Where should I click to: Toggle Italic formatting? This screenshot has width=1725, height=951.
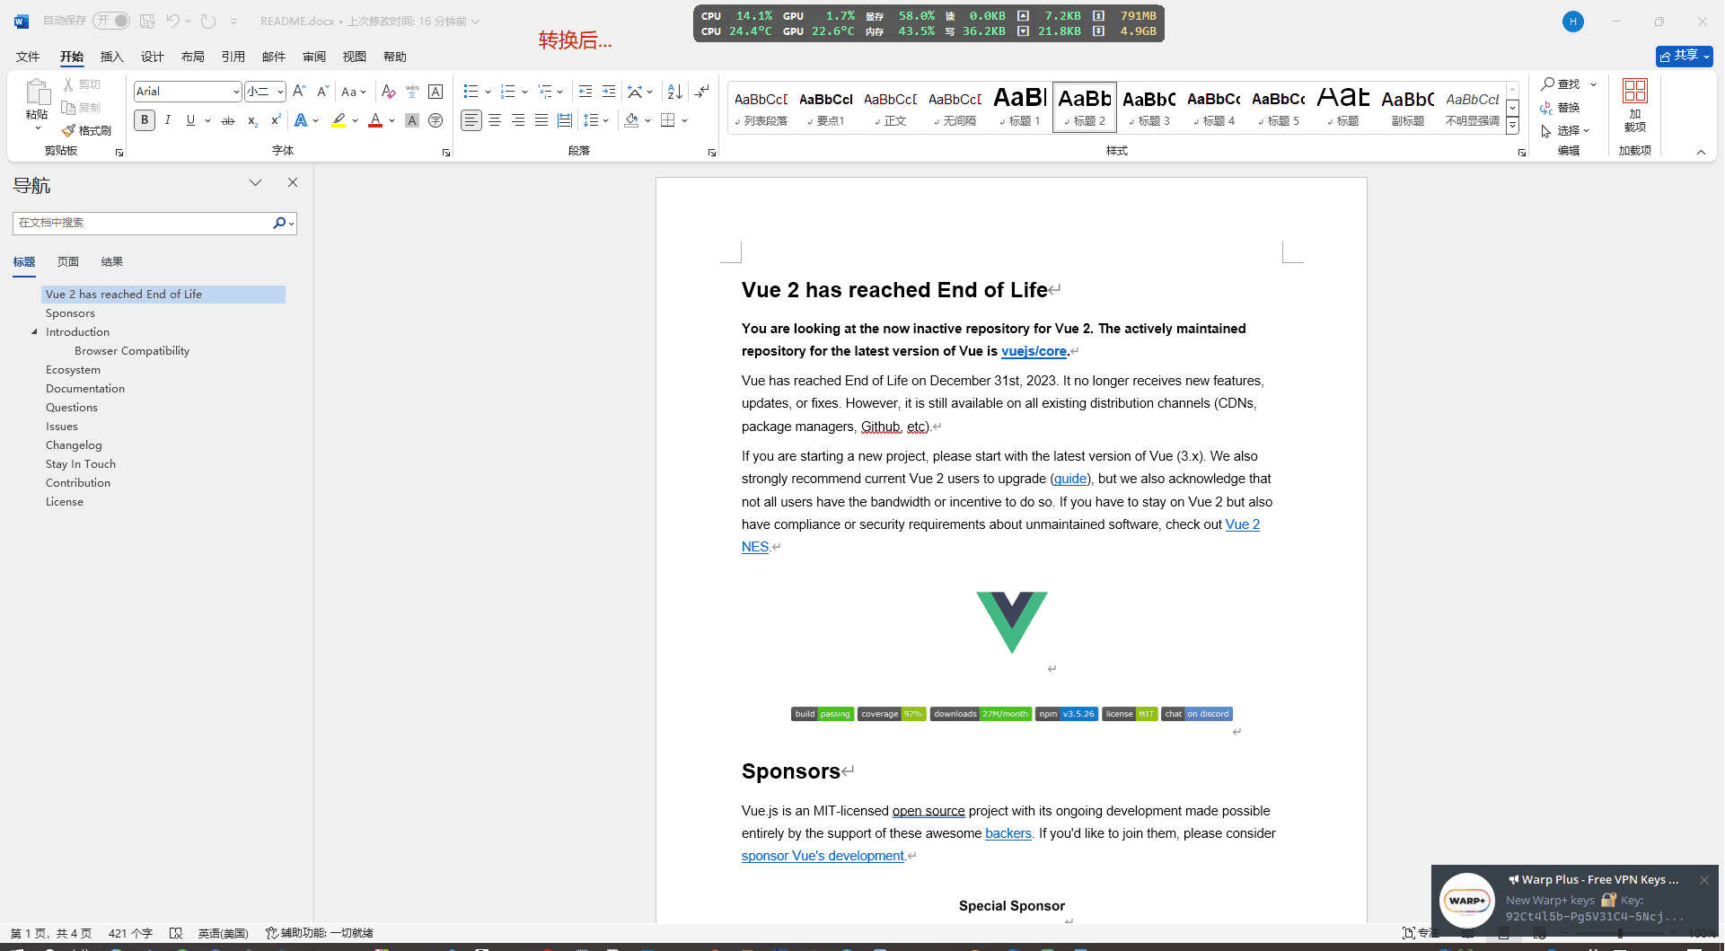click(168, 120)
